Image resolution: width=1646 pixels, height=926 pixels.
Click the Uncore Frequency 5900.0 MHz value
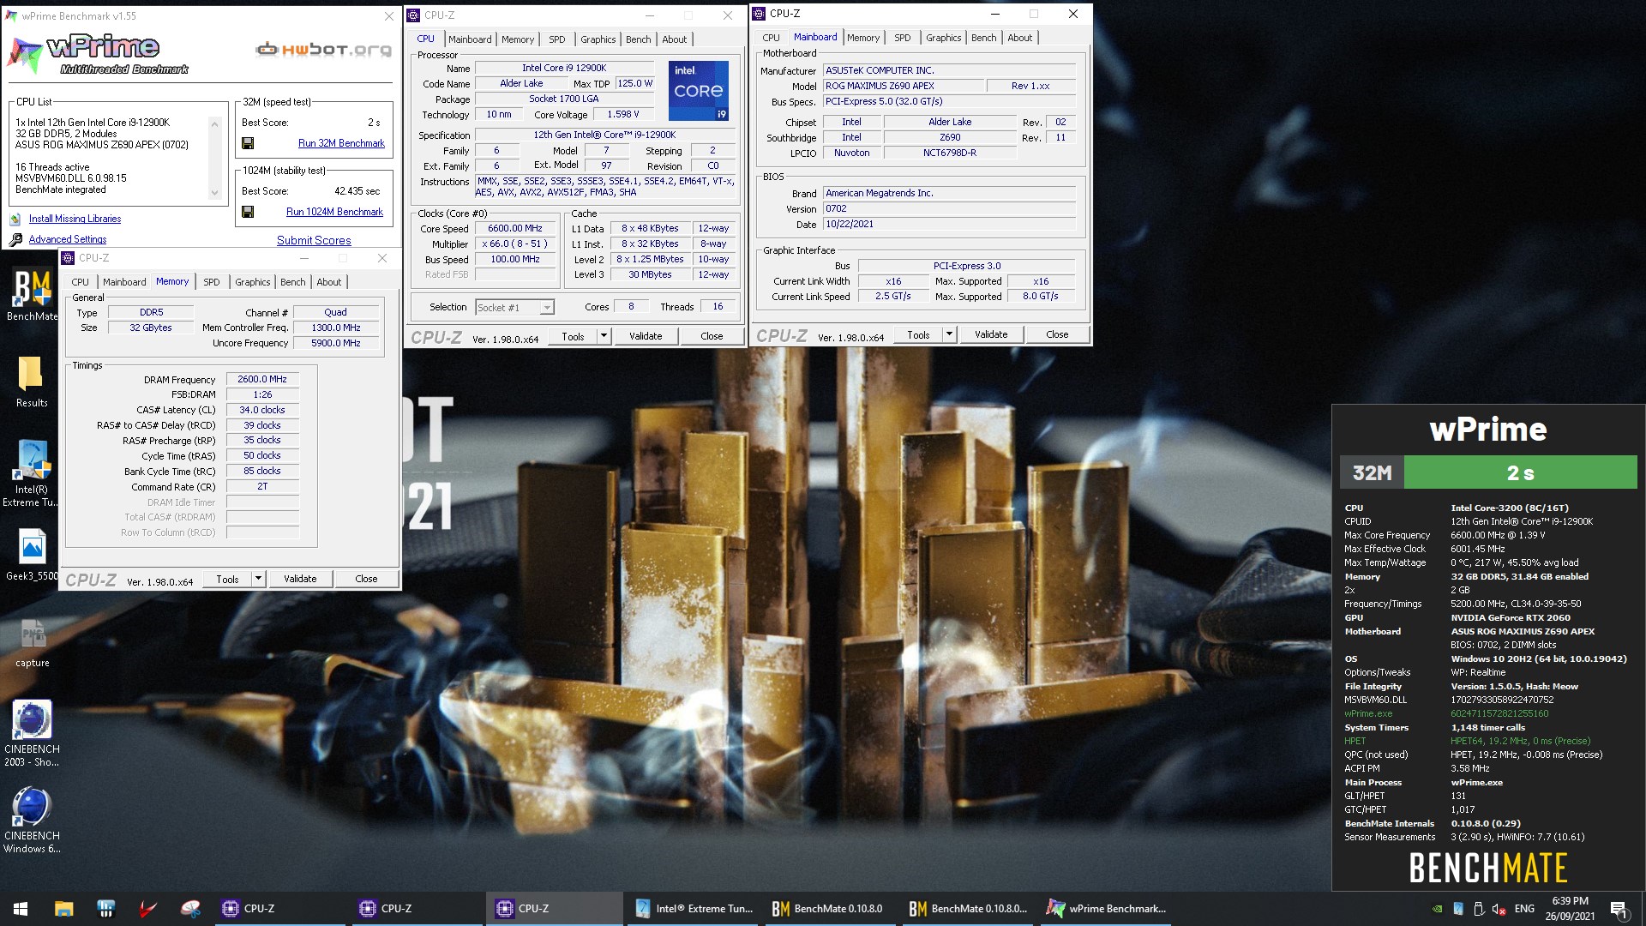(x=335, y=343)
